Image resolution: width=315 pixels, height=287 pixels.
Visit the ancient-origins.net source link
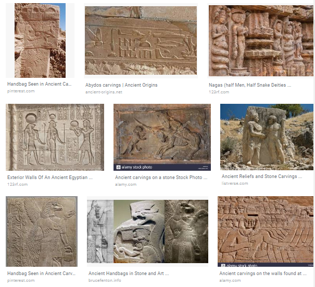(104, 92)
